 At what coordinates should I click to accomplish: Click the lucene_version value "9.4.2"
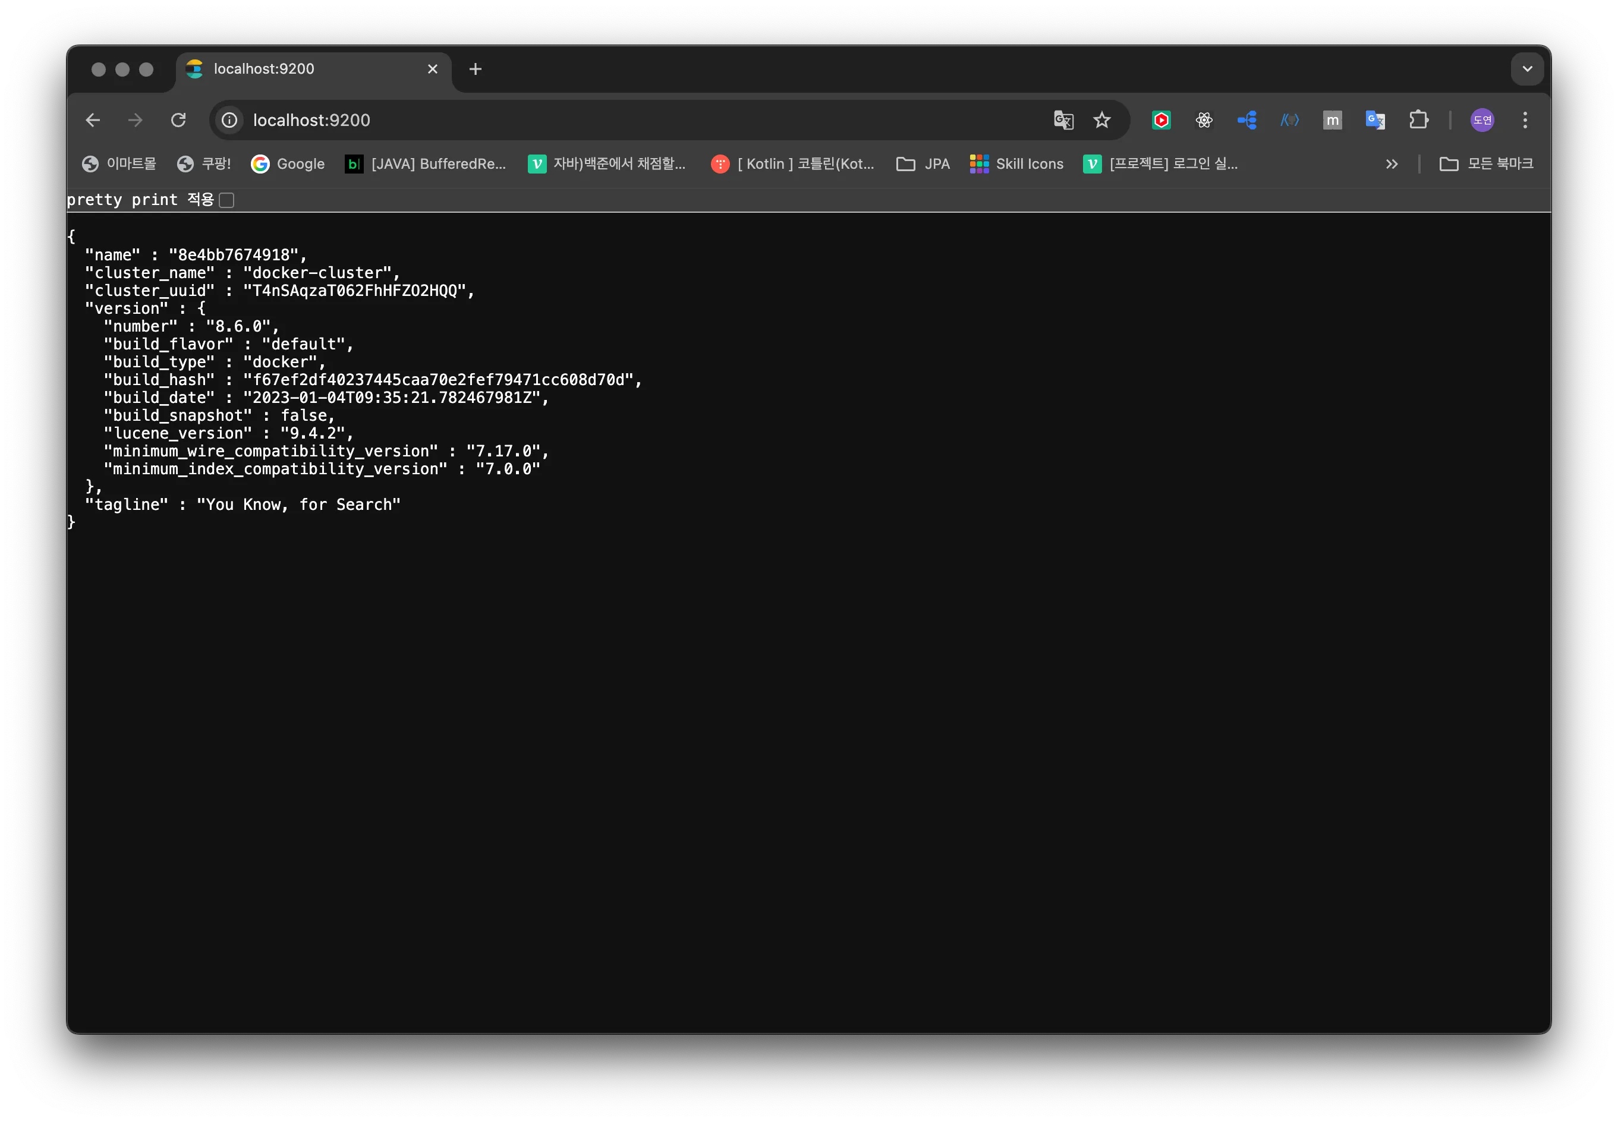pos(313,434)
